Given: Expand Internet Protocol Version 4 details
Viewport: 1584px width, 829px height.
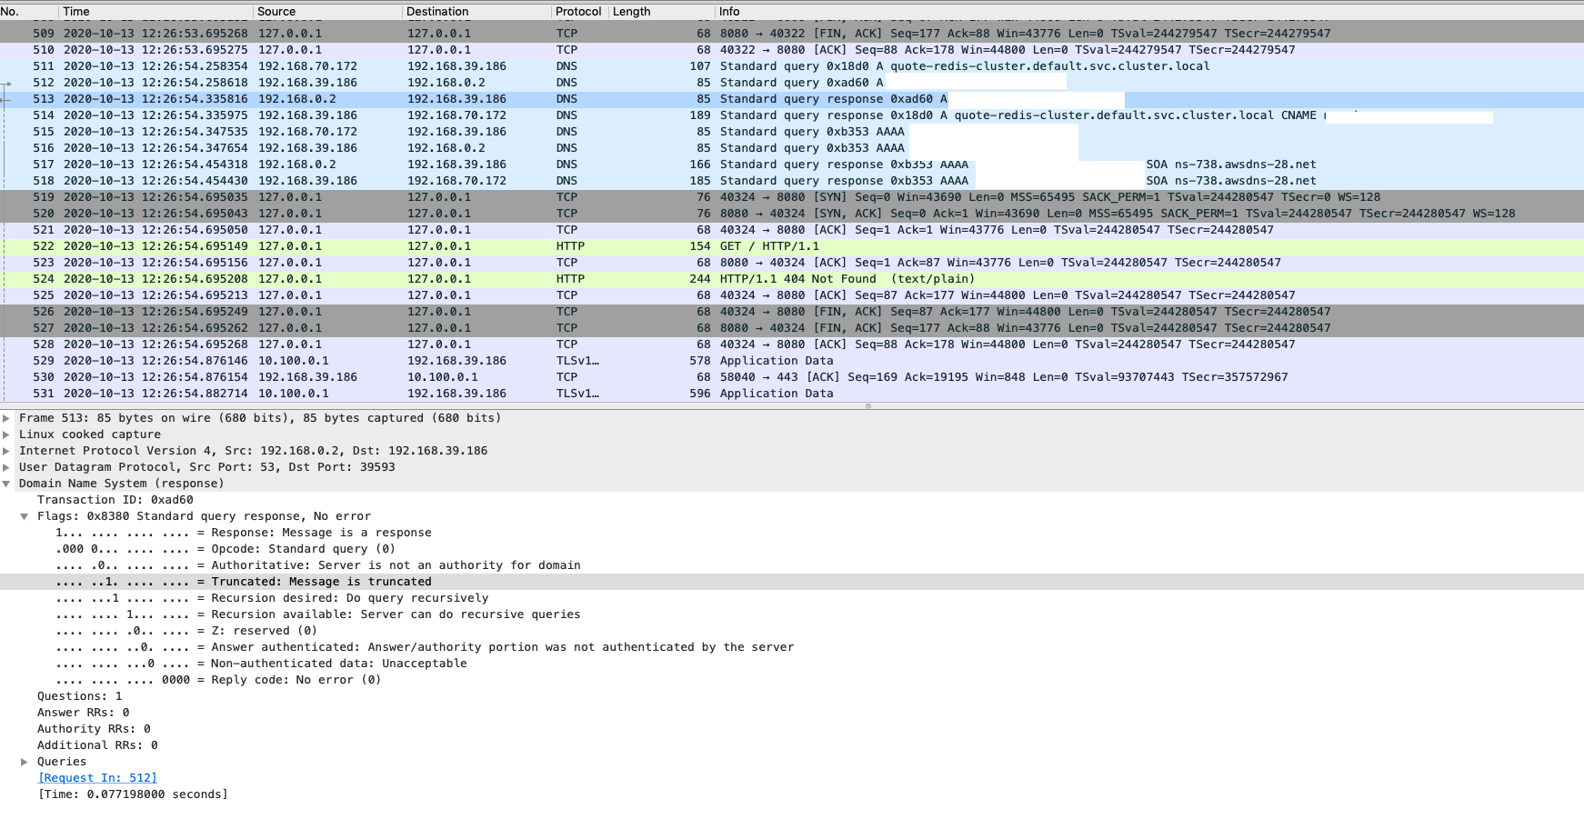Looking at the screenshot, I should tap(8, 450).
